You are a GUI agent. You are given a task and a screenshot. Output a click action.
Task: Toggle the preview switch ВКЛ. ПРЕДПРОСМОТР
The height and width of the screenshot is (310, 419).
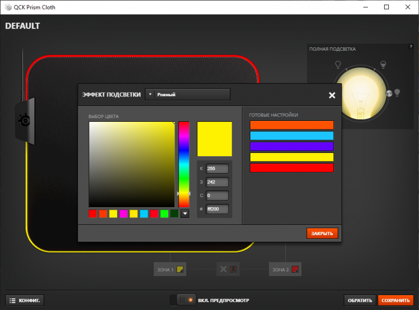click(183, 300)
